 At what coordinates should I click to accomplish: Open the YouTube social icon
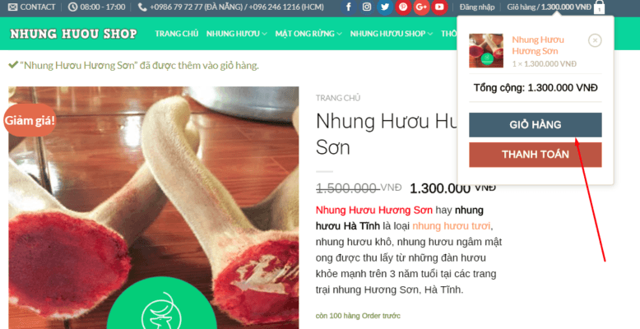pos(439,7)
